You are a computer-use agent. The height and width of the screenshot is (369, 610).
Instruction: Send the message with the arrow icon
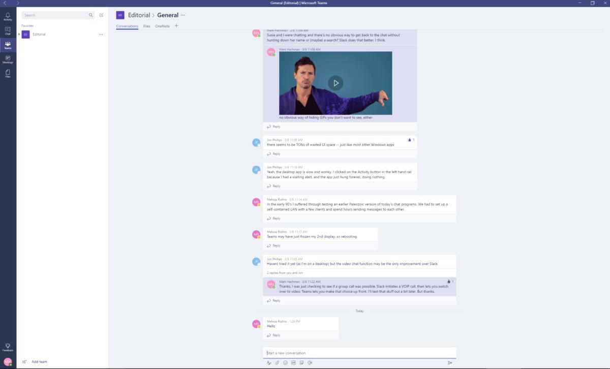[450, 362]
